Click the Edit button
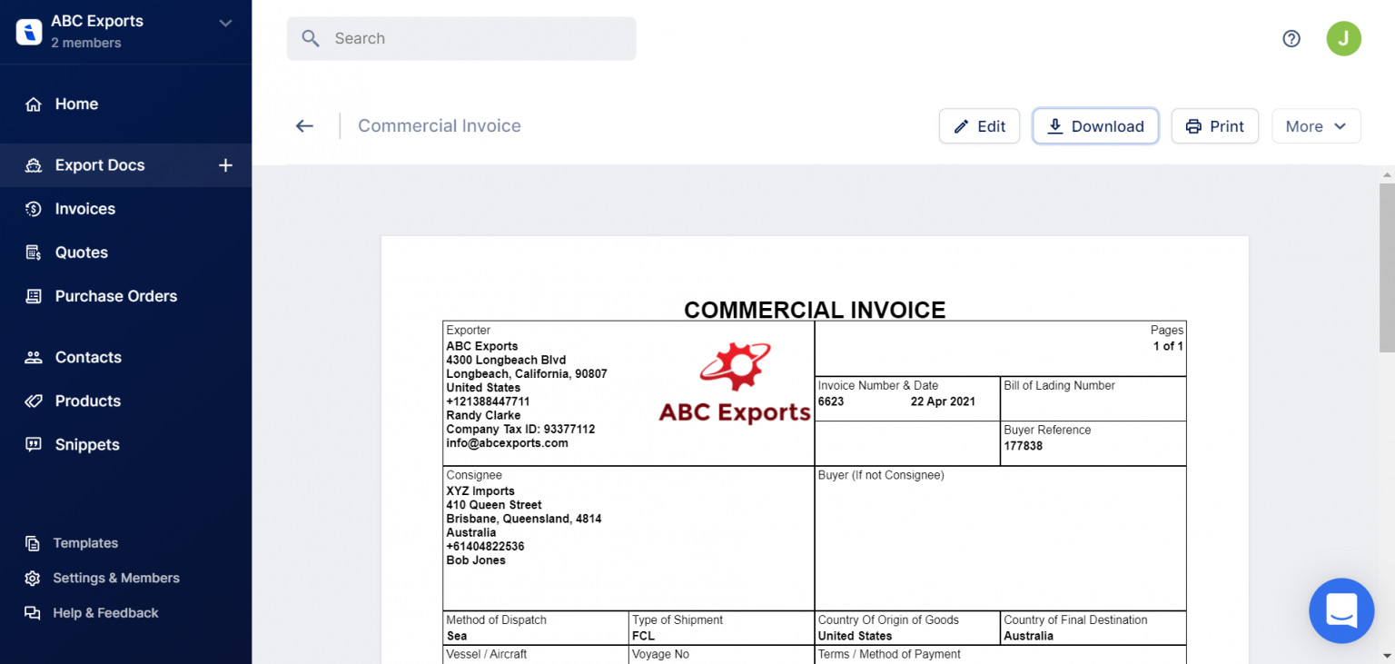The width and height of the screenshot is (1395, 664). tap(979, 125)
